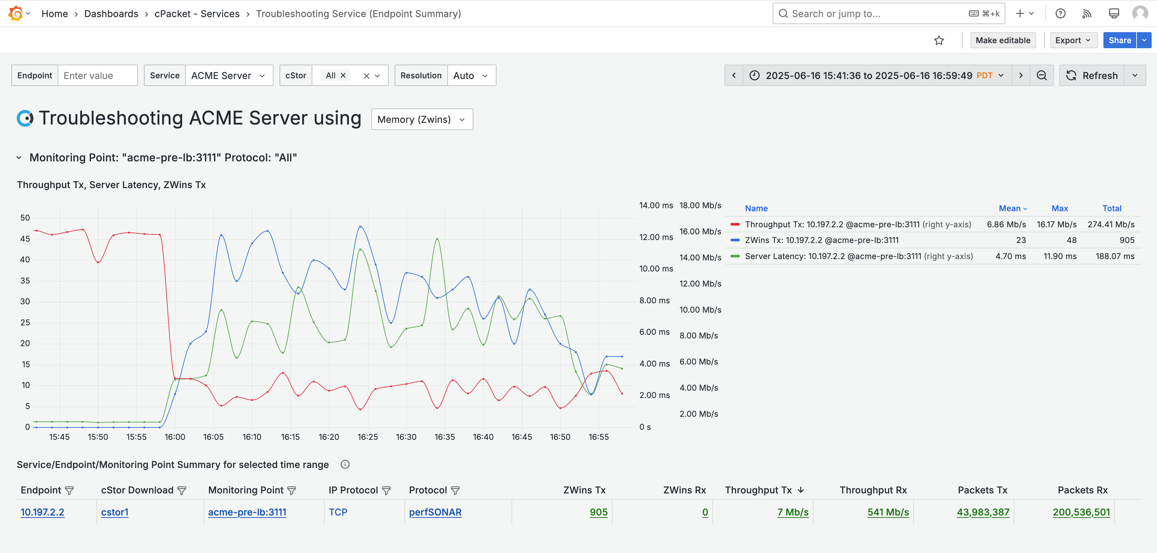Image resolution: width=1157 pixels, height=553 pixels.
Task: Open the refresh interval dropdown
Action: pos(1135,75)
